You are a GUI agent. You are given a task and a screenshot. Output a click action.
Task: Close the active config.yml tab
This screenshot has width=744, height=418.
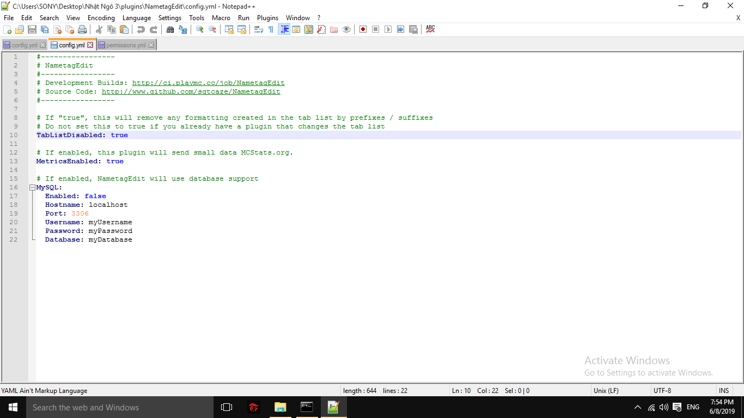point(90,45)
